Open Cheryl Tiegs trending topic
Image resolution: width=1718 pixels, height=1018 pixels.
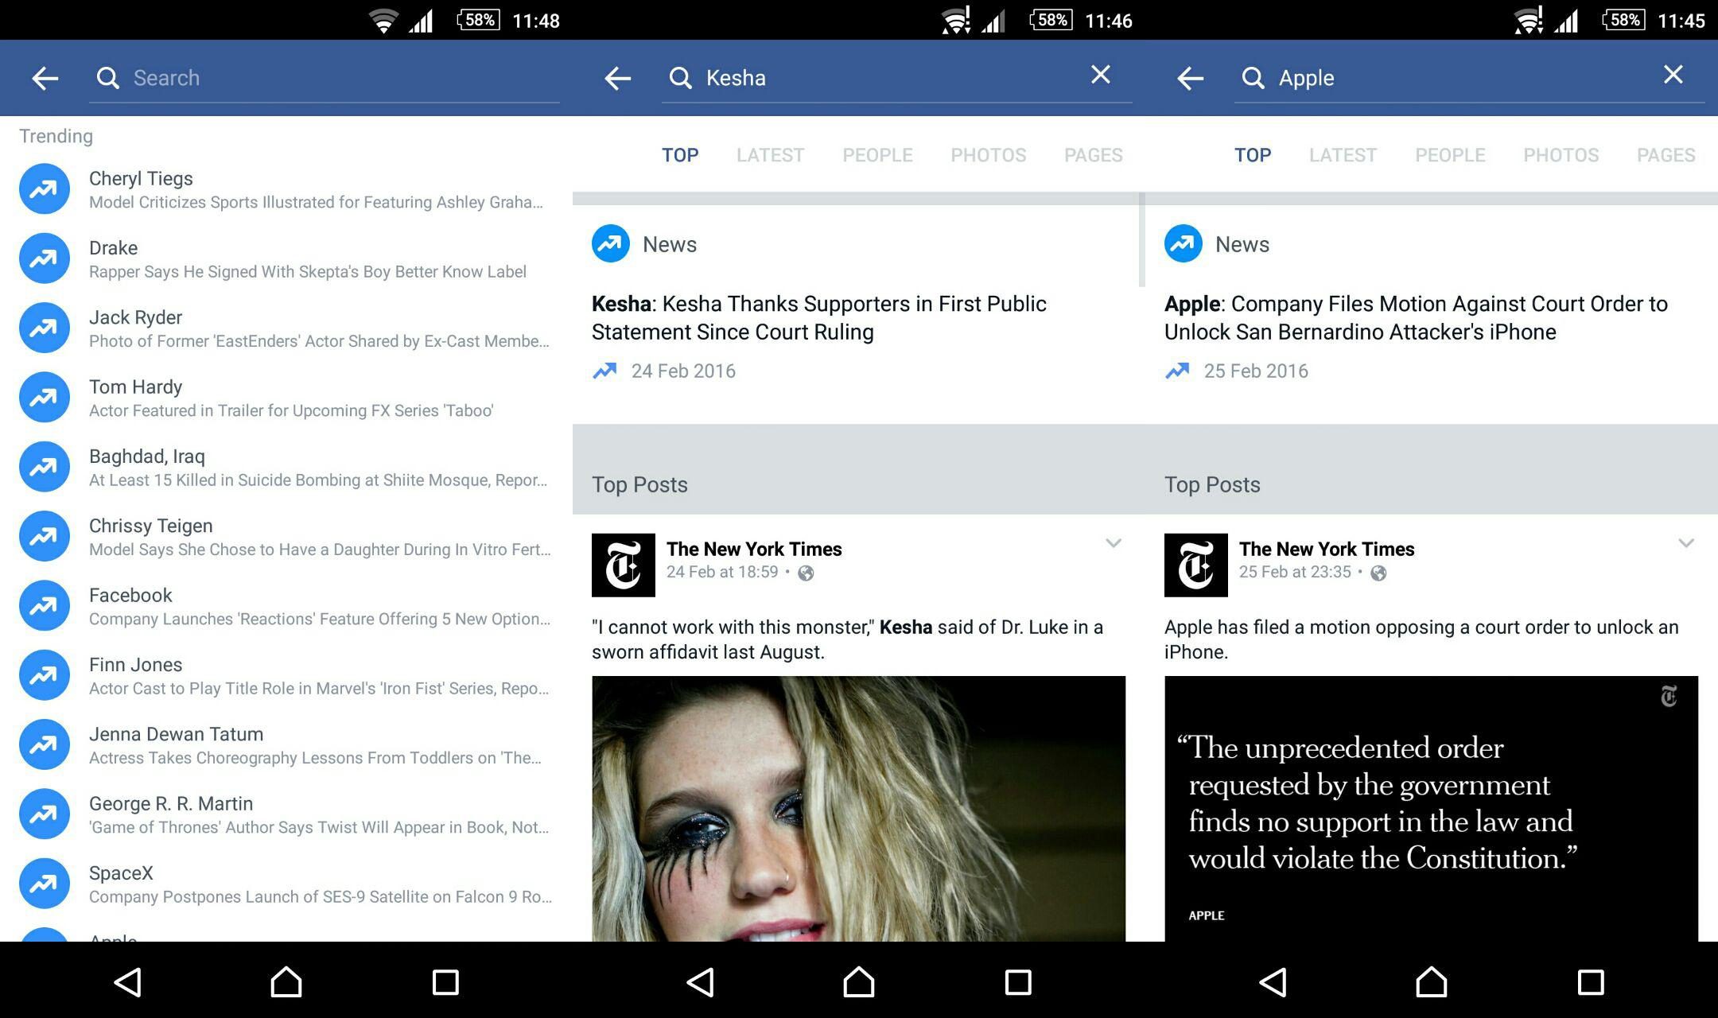(286, 189)
